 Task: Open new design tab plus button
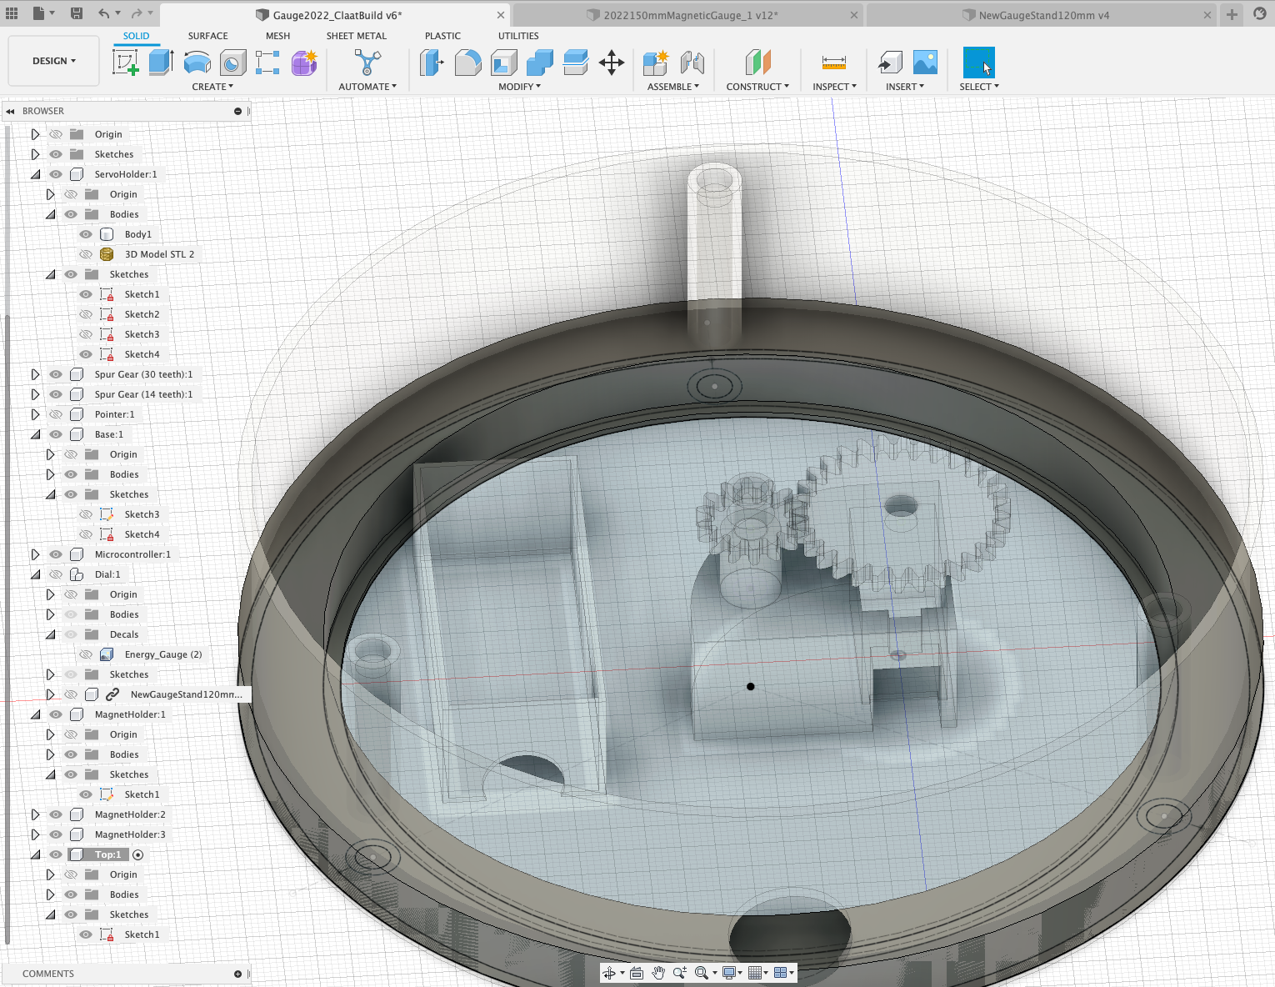point(1232,14)
